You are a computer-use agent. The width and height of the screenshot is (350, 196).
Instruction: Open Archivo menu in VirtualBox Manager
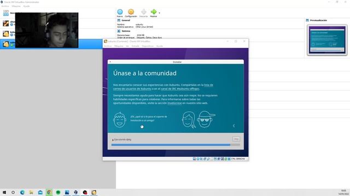(x=5, y=6)
